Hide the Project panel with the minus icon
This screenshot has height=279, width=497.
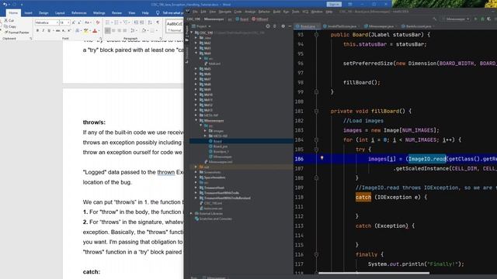pyautogui.click(x=290, y=26)
